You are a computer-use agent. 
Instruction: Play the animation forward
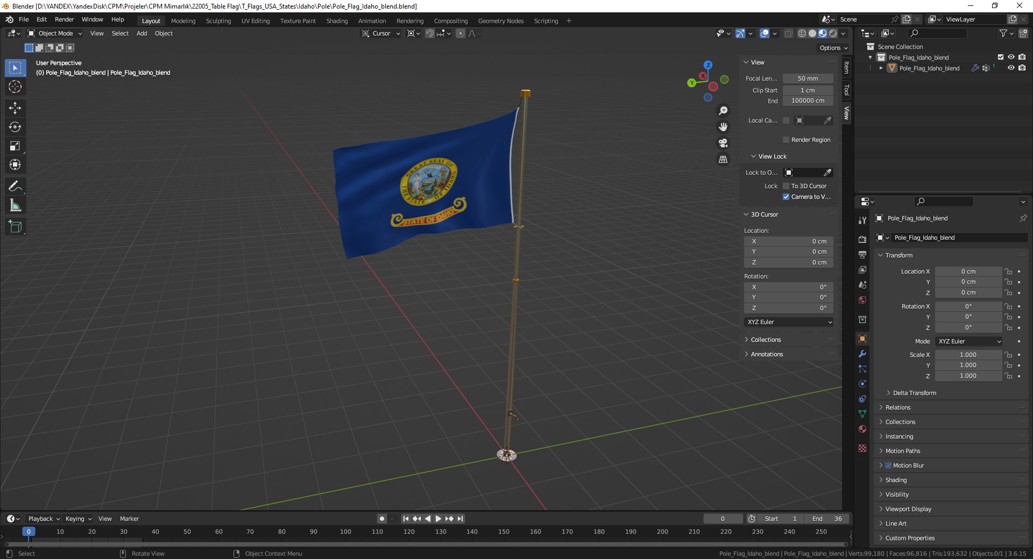[x=438, y=519]
